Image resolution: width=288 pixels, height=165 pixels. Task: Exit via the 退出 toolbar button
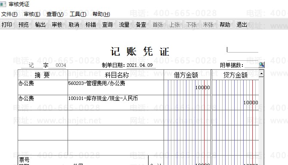coord(242,25)
